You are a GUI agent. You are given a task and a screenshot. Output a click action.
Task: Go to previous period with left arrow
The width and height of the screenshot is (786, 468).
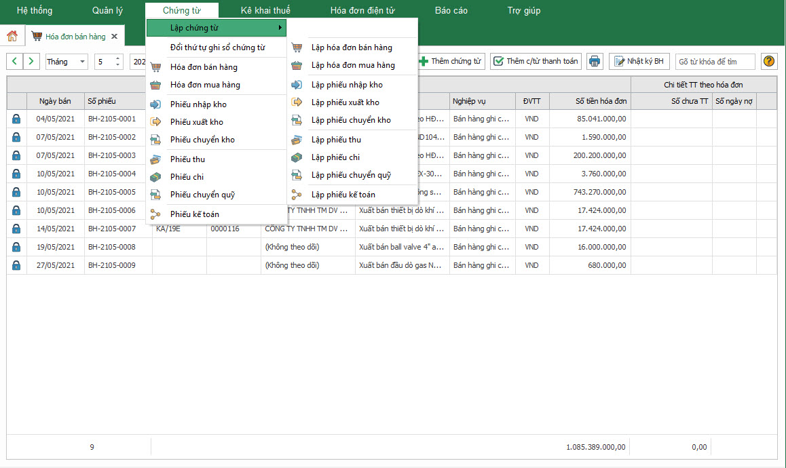[x=14, y=61]
